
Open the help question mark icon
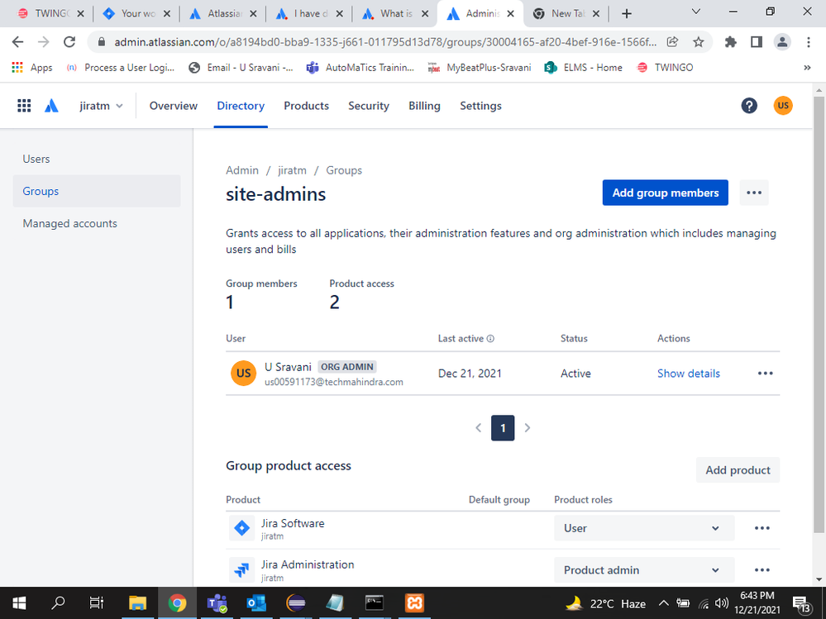tap(749, 106)
